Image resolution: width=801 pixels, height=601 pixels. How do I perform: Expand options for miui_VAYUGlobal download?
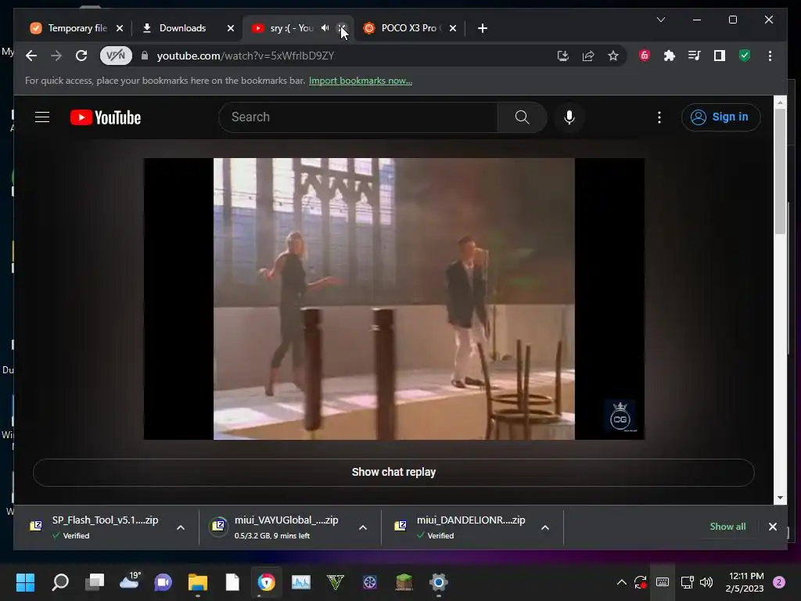tap(363, 527)
